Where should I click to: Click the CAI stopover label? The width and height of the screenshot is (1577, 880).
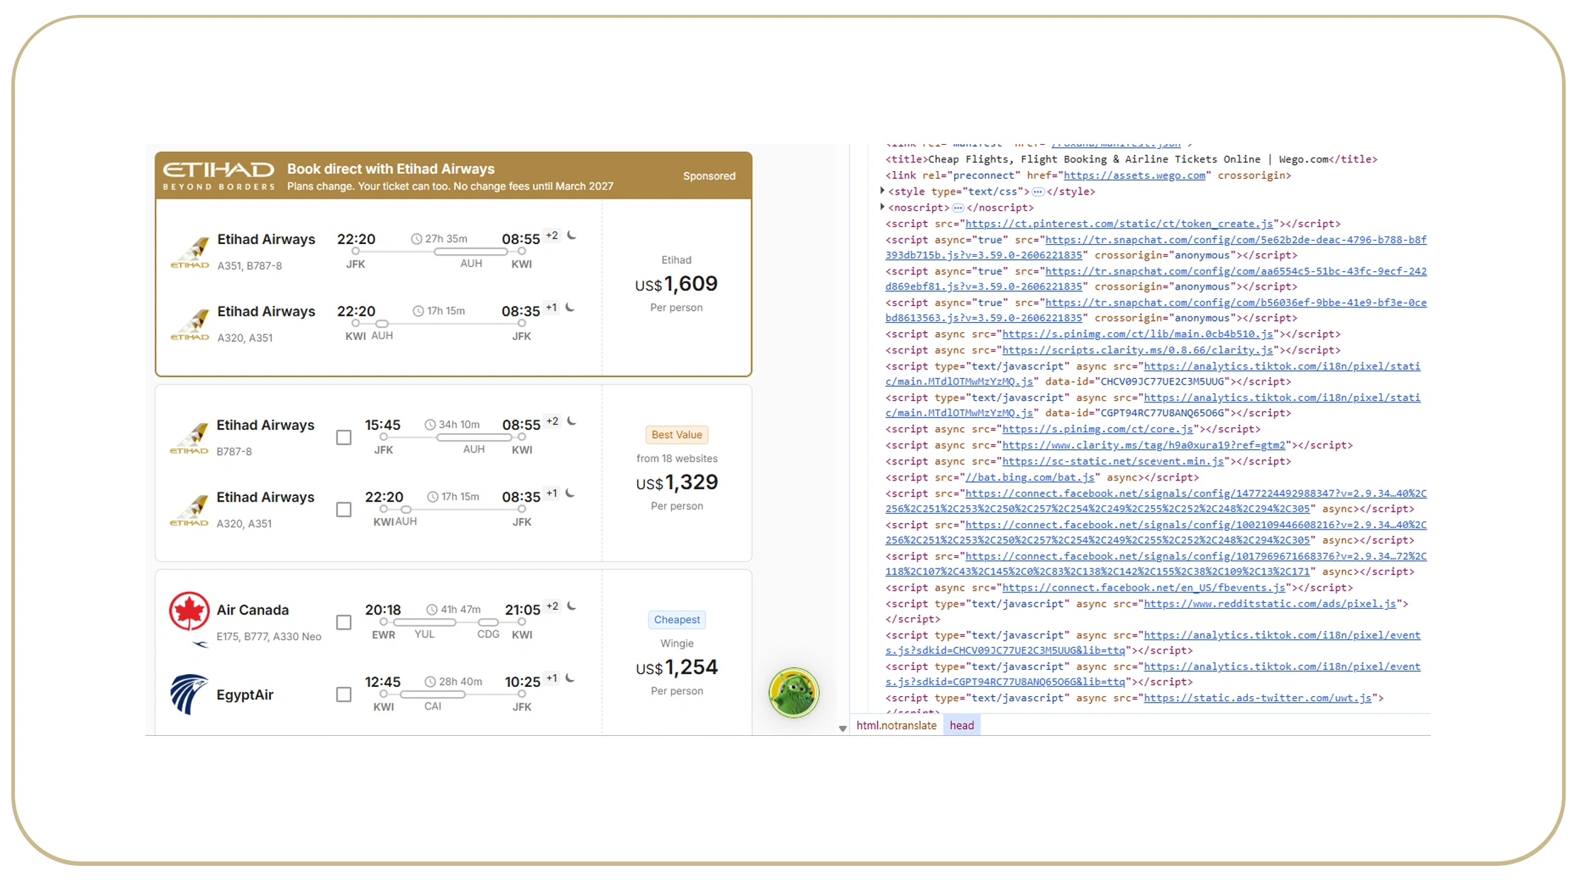pos(433,707)
